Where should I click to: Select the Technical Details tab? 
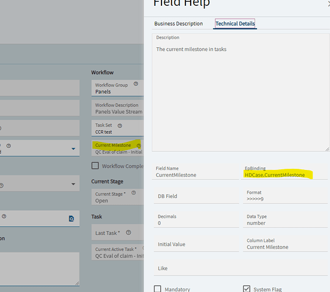(235, 23)
